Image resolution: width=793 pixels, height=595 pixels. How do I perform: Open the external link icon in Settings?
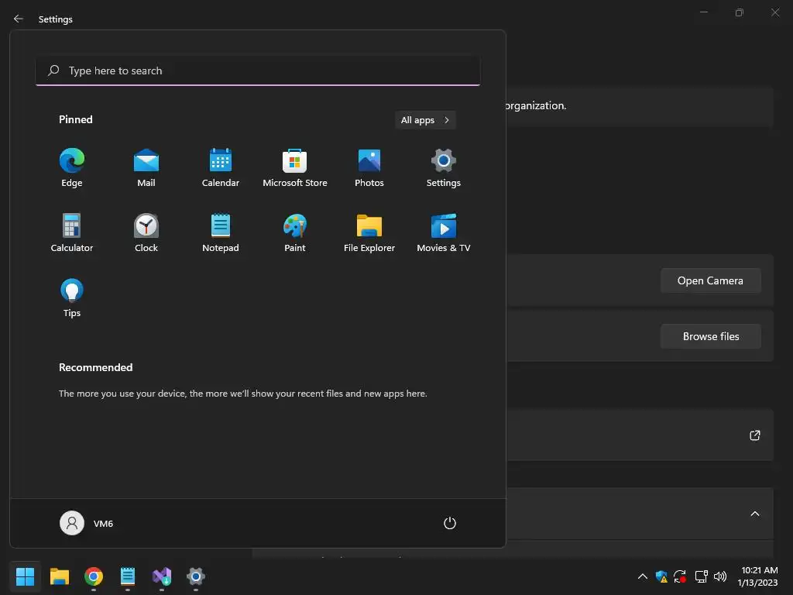tap(754, 435)
